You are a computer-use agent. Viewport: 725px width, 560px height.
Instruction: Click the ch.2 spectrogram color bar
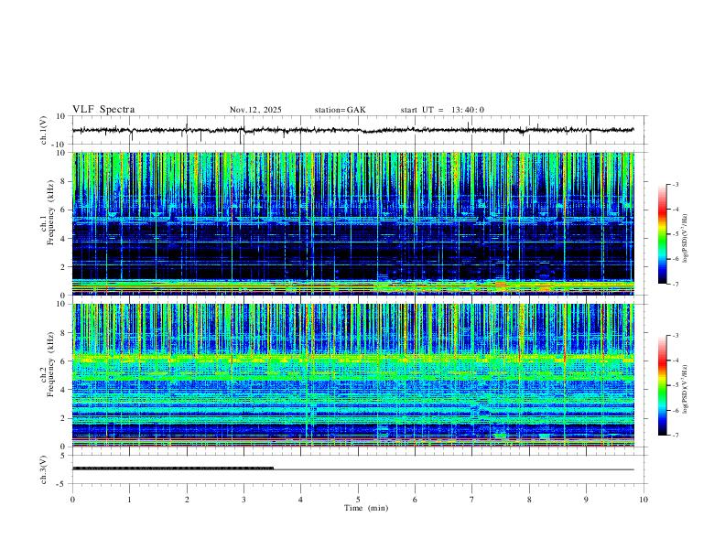point(662,385)
